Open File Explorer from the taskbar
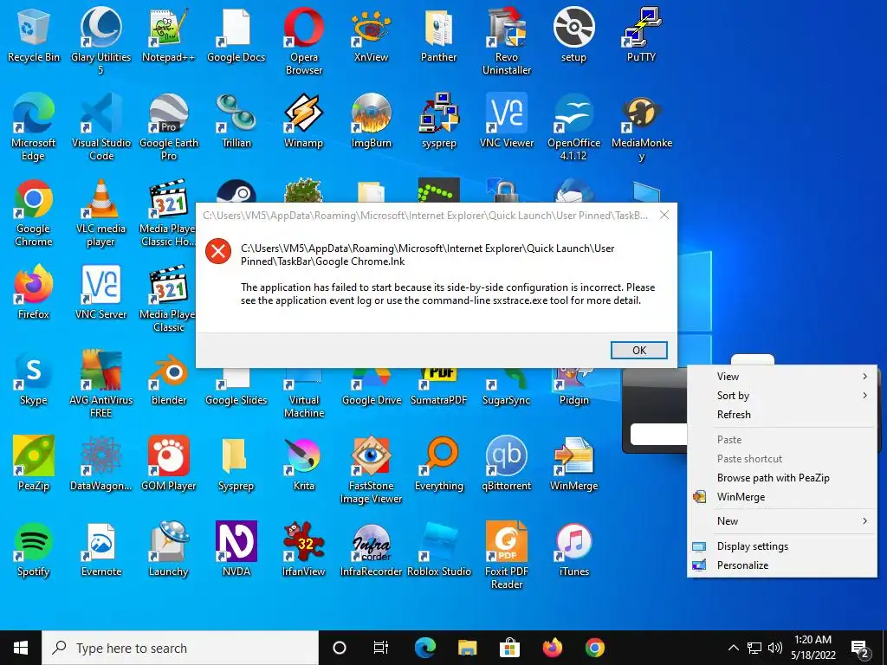Screen dimensions: 887x665 coord(467,648)
